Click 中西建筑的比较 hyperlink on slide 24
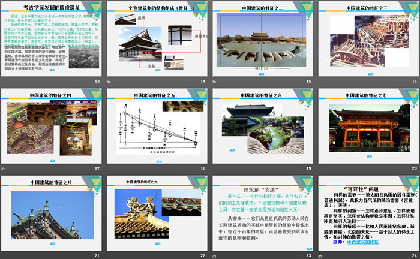Screen dimensions: 420x259 click(x=362, y=242)
